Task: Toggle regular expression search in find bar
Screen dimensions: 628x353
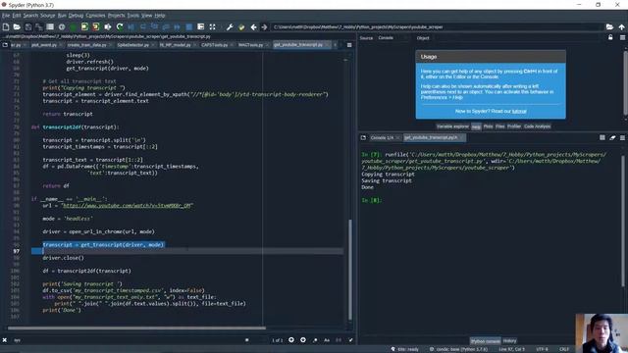Action: click(x=315, y=340)
